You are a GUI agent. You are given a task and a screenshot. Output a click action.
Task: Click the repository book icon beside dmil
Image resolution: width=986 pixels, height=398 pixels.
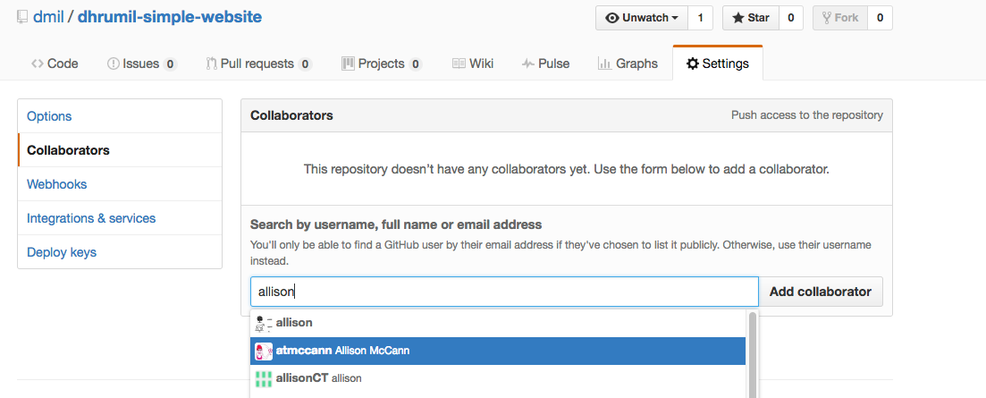22,17
